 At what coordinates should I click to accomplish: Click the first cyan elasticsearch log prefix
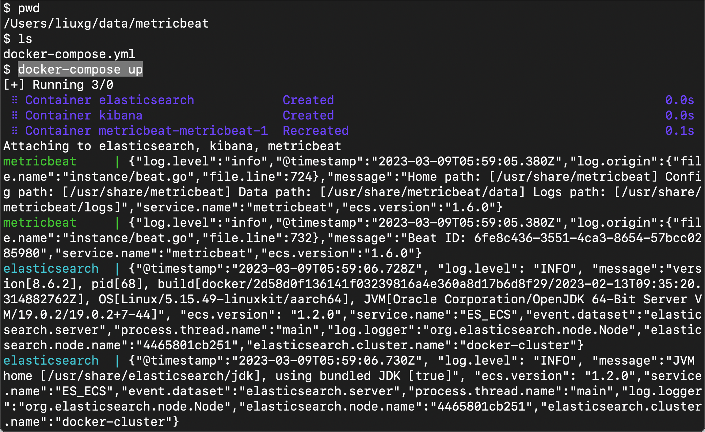[51, 269]
